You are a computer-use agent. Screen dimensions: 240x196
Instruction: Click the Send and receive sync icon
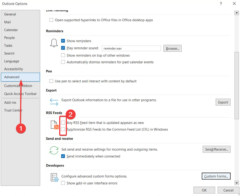pos(54,150)
